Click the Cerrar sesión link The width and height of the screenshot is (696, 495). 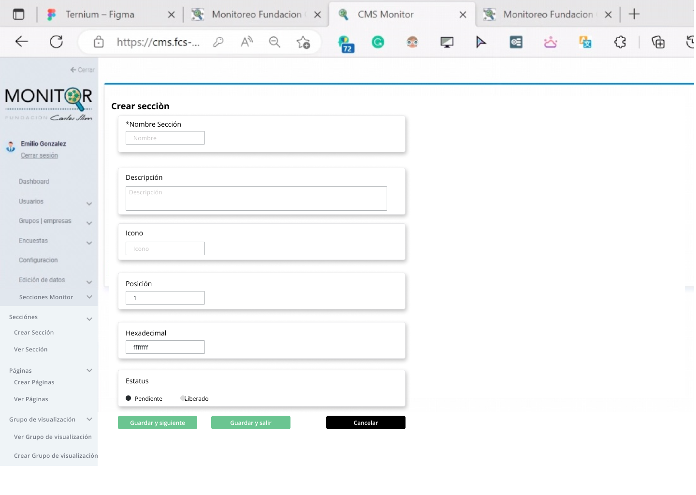tap(39, 156)
